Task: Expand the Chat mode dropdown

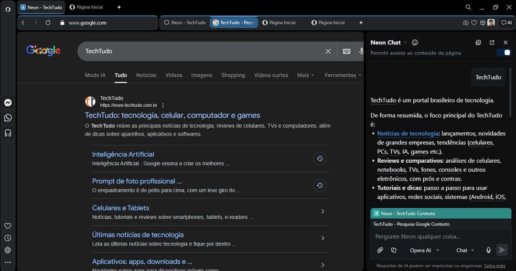Action: pyautogui.click(x=465, y=251)
